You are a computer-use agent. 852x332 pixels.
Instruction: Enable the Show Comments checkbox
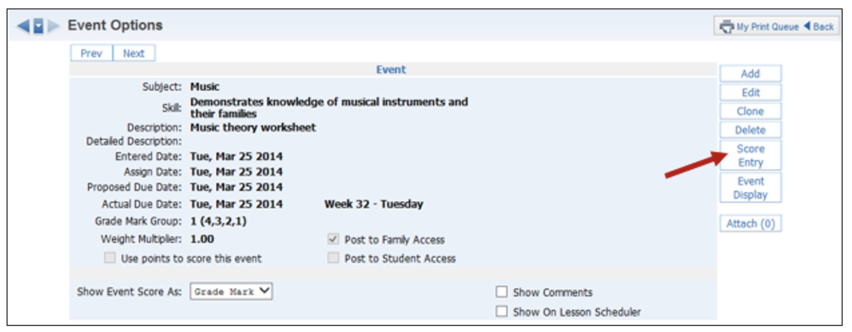[502, 292]
